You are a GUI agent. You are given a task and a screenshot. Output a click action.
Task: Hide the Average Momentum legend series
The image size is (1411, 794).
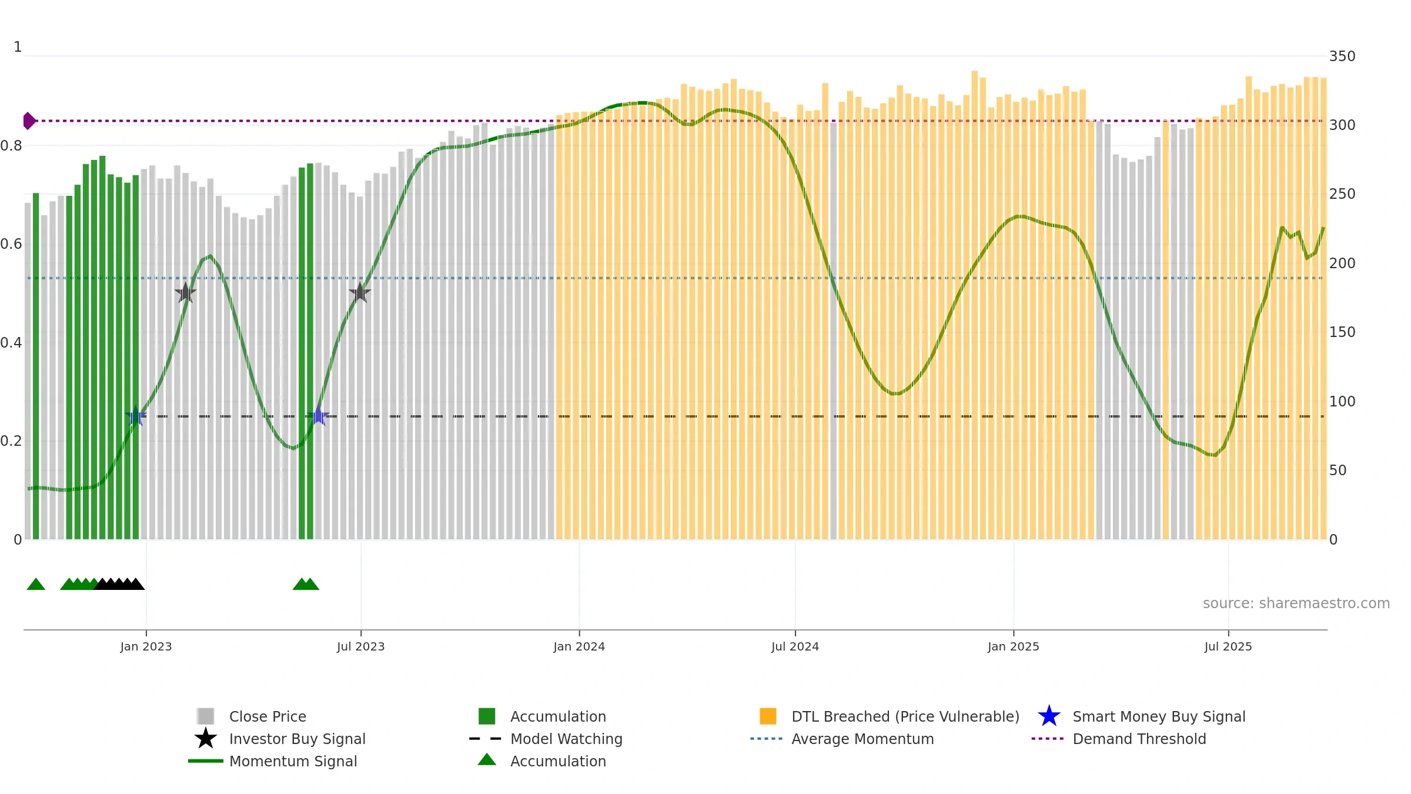click(x=862, y=739)
